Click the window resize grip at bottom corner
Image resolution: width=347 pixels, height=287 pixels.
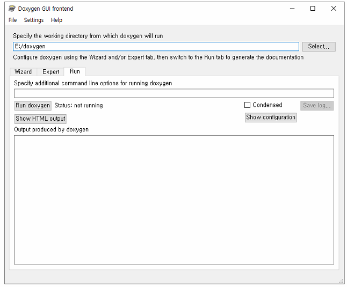click(341, 281)
